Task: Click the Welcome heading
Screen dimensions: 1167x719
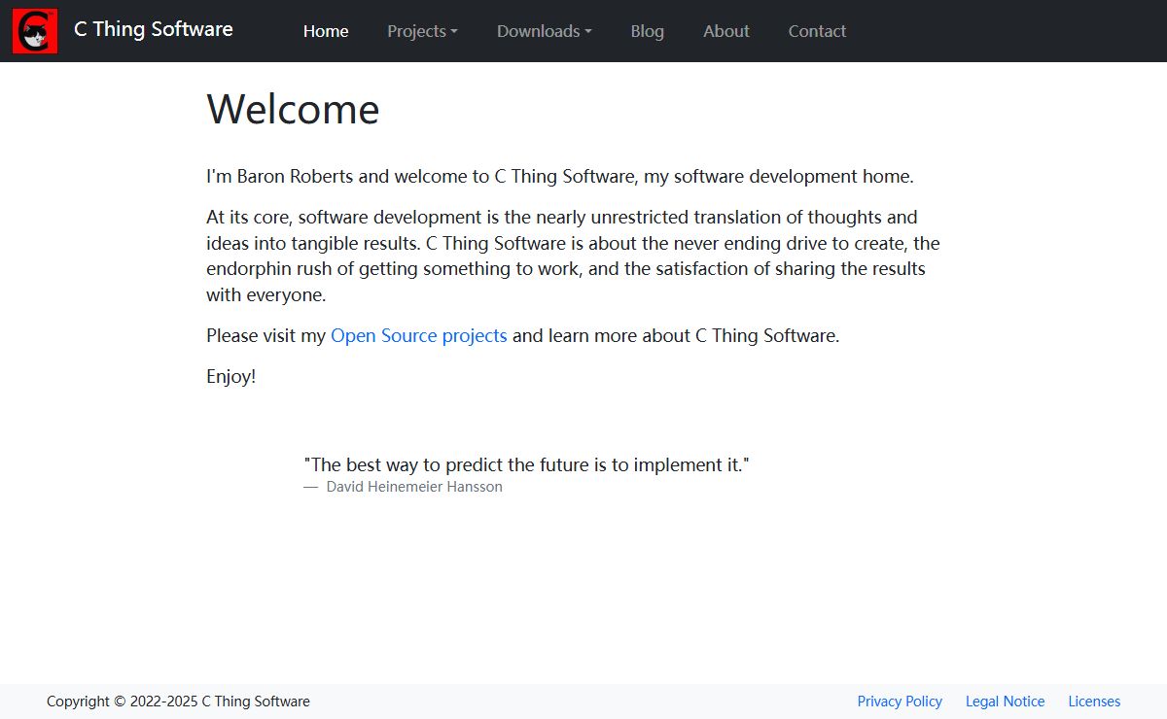Action: [x=293, y=109]
